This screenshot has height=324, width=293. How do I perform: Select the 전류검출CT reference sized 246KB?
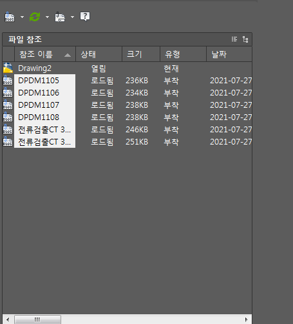[44, 130]
